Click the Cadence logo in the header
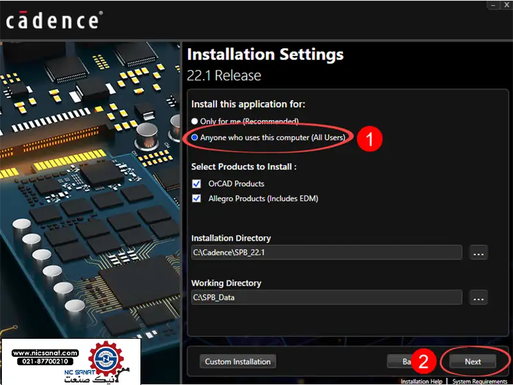513x385 pixels. tap(53, 21)
